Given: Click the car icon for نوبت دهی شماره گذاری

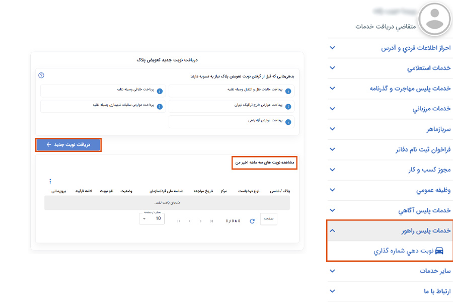Looking at the screenshot, I should [x=439, y=251].
